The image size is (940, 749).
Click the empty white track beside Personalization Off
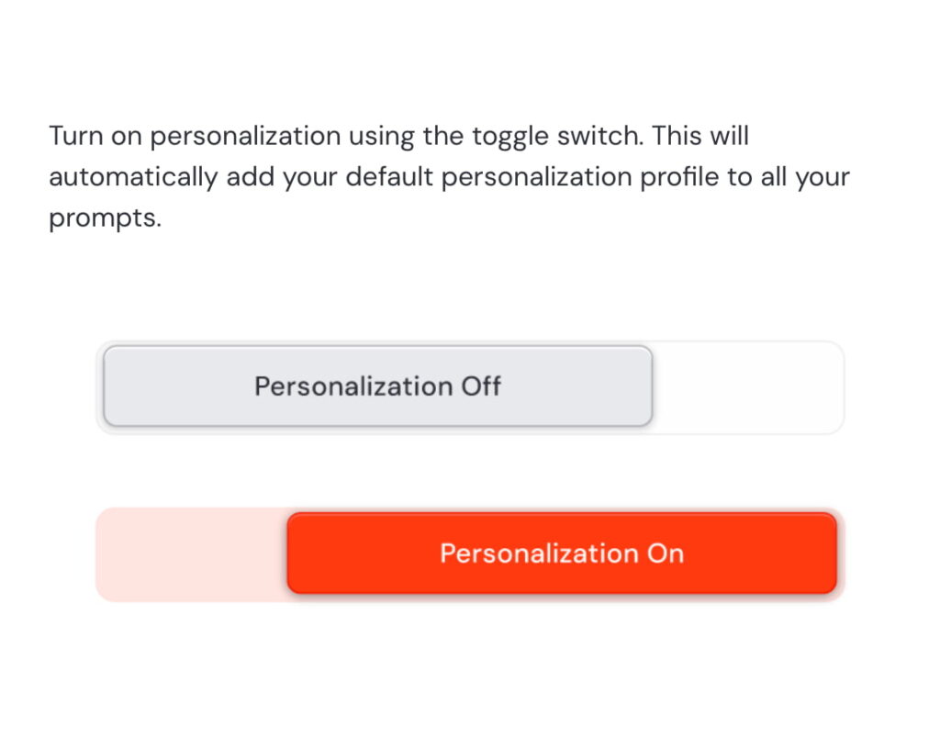pyautogui.click(x=748, y=387)
